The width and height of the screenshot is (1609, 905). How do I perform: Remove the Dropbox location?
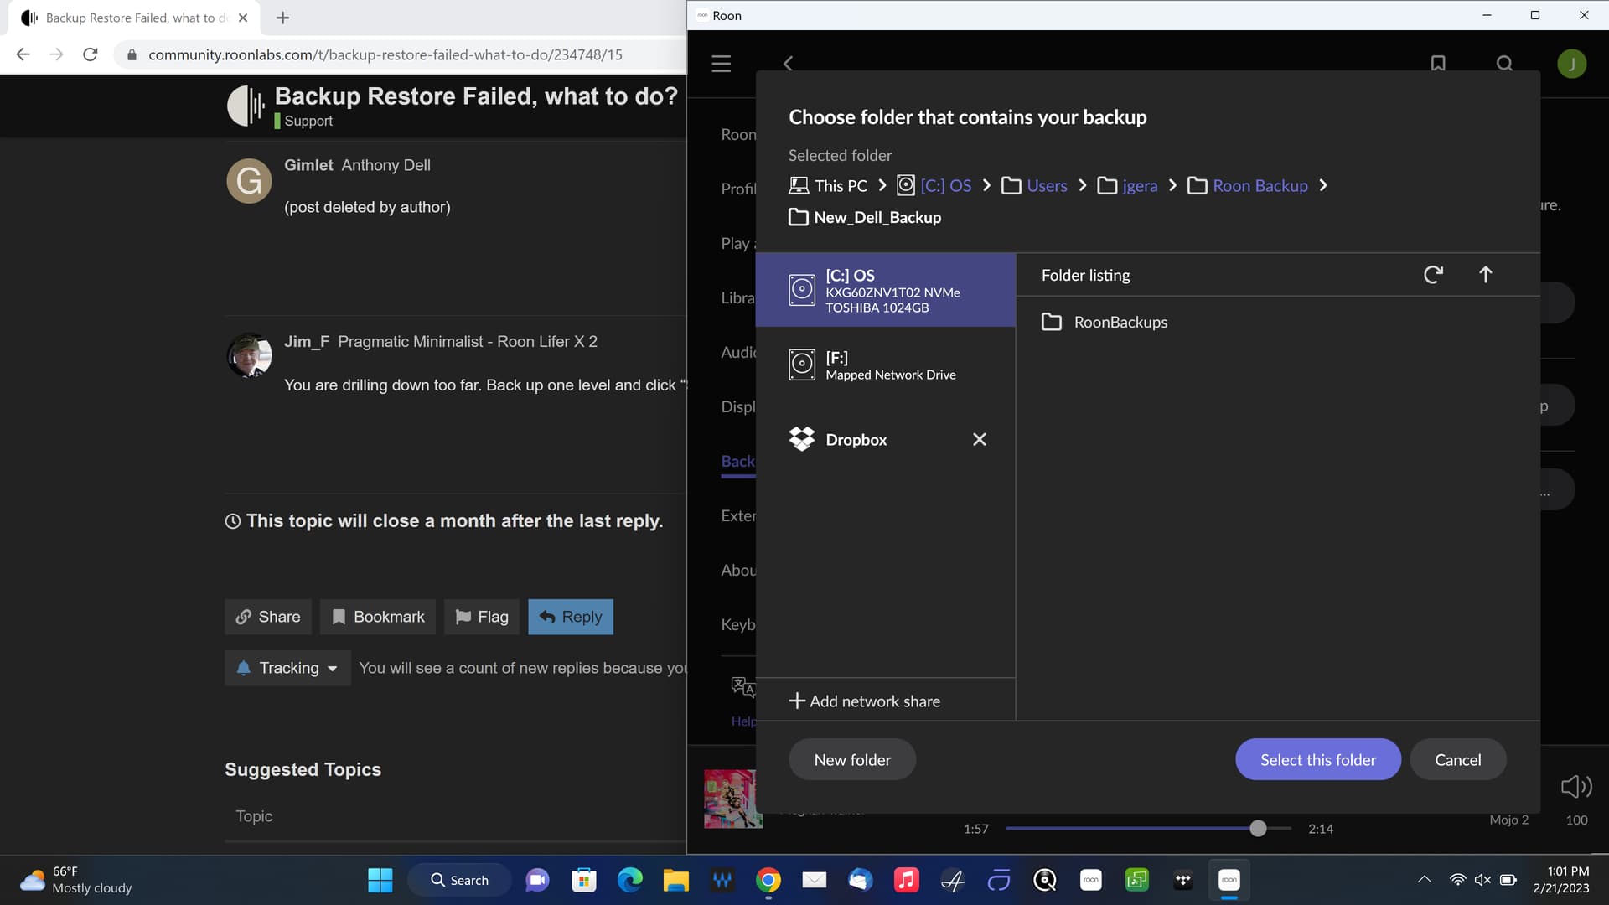pos(979,439)
